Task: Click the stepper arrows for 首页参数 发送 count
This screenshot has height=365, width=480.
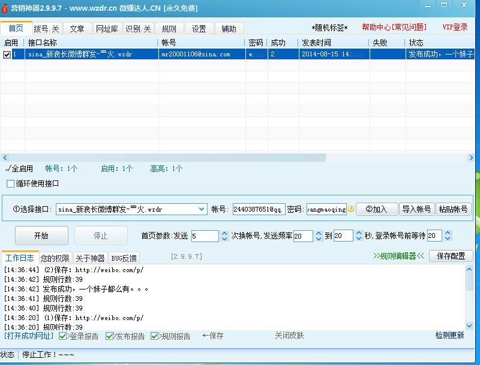Action: tap(224, 236)
